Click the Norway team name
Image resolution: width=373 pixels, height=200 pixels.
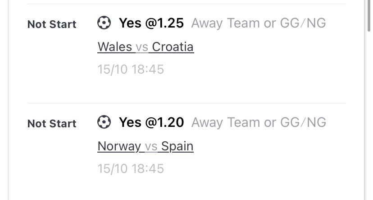119,146
